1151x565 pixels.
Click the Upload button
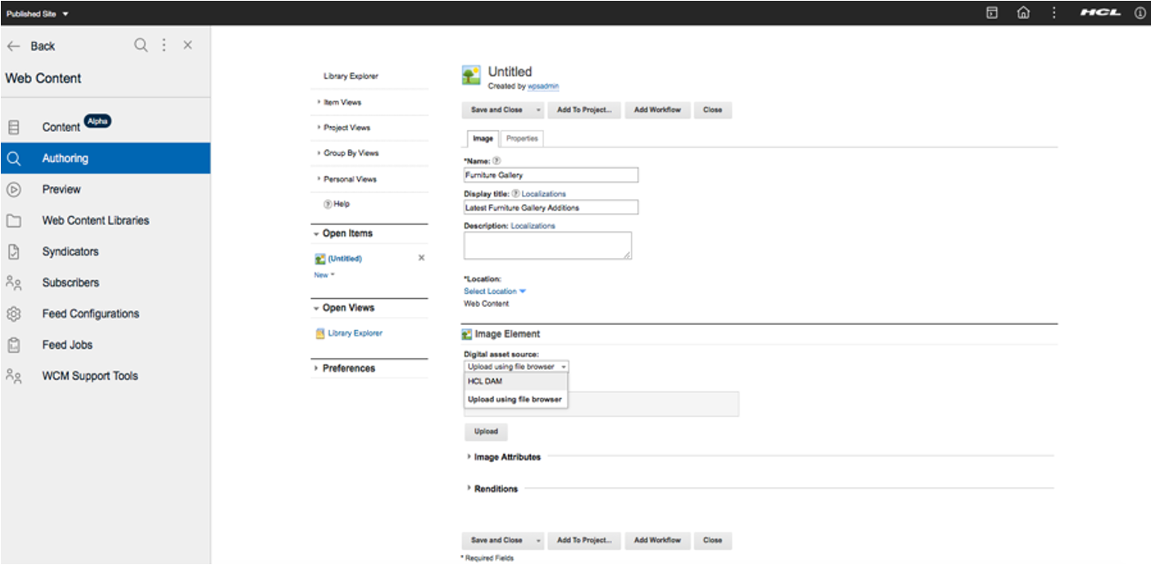pyautogui.click(x=486, y=432)
